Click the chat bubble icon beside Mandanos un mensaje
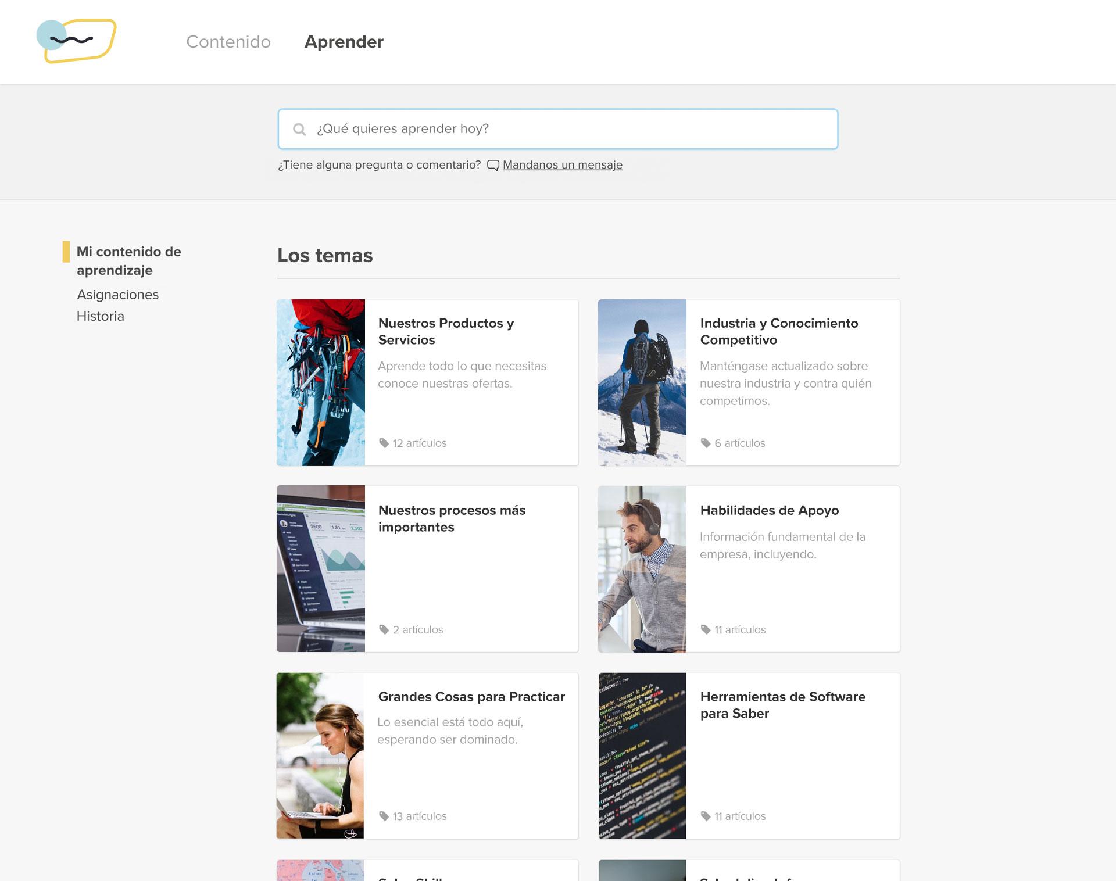The image size is (1116, 881). point(493,165)
